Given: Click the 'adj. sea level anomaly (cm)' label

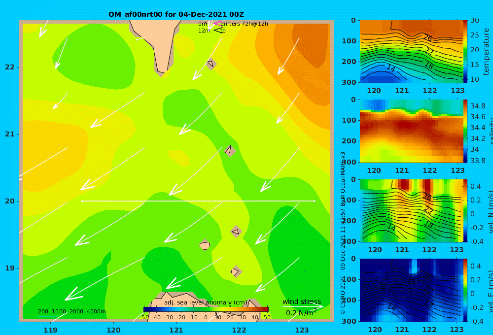Looking at the screenshot, I should coord(206,302).
